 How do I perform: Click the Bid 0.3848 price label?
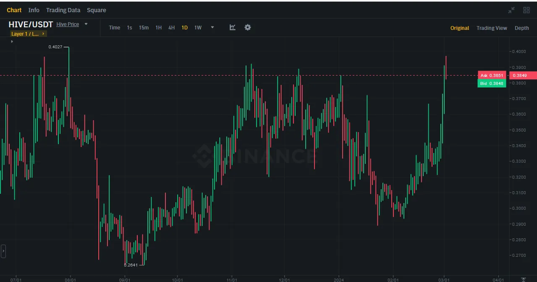tap(492, 84)
